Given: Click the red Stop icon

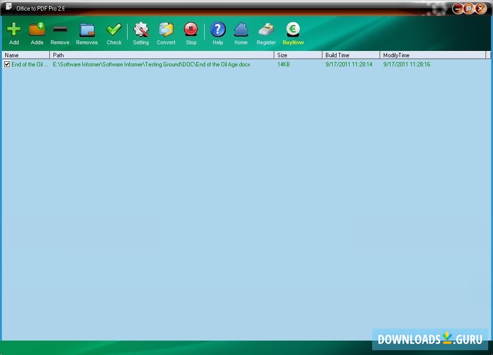Looking at the screenshot, I should 191,29.
